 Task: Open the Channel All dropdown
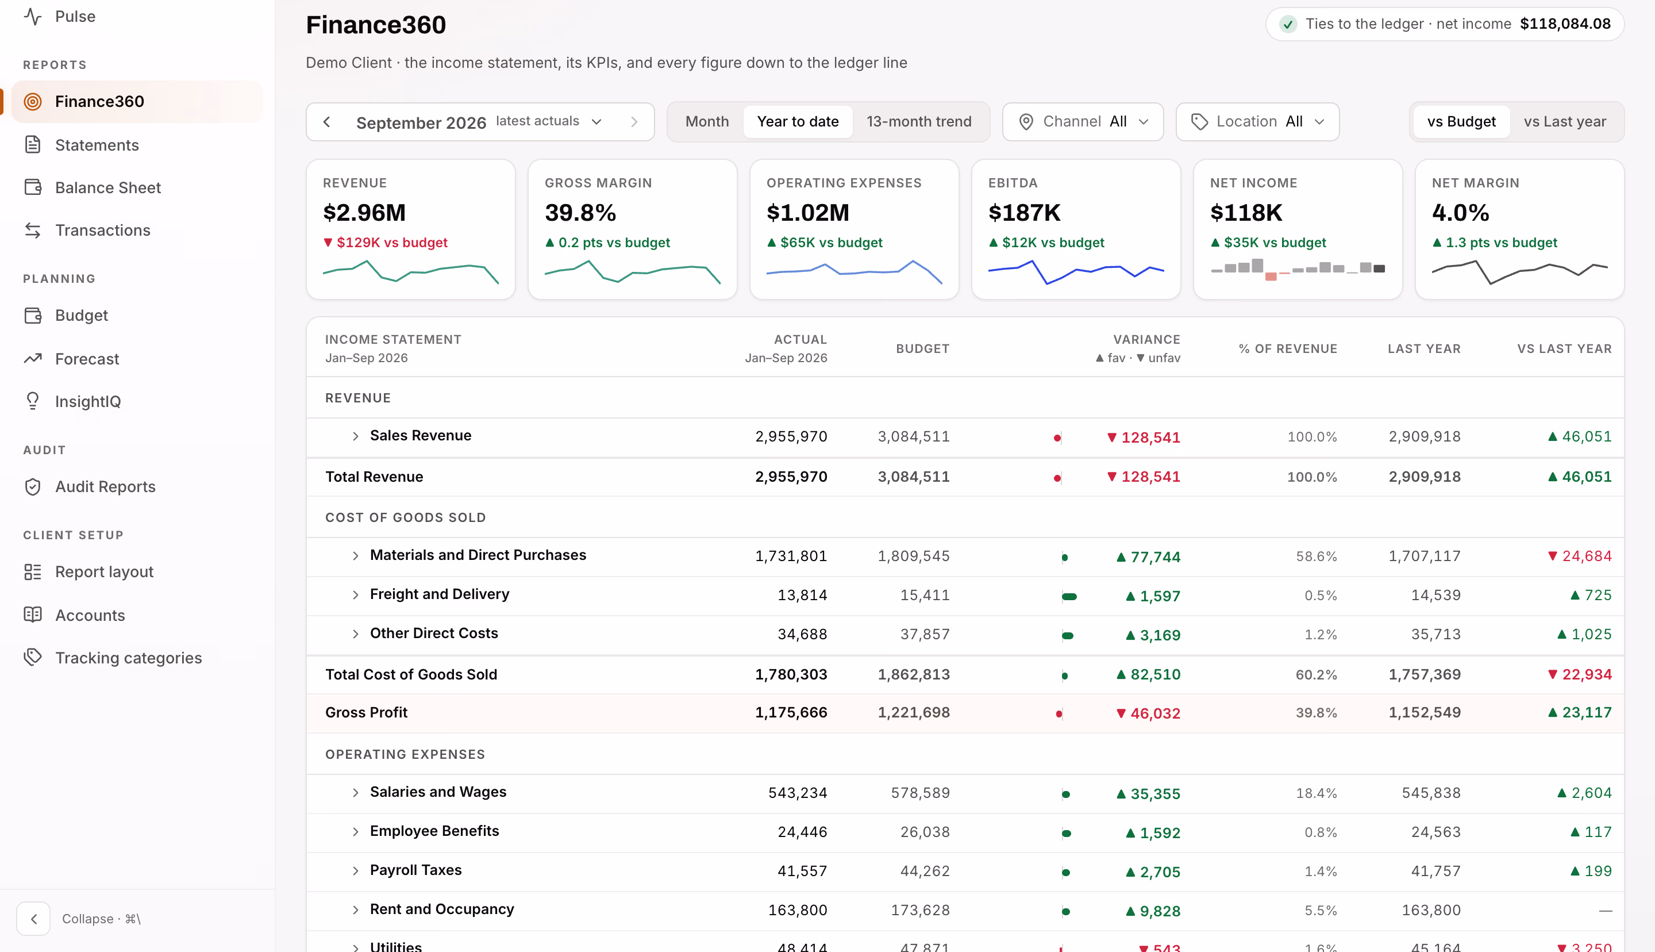tap(1083, 122)
